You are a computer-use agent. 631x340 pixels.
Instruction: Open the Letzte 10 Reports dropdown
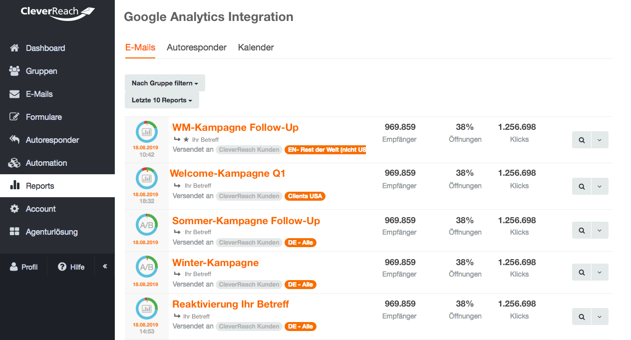pyautogui.click(x=162, y=100)
